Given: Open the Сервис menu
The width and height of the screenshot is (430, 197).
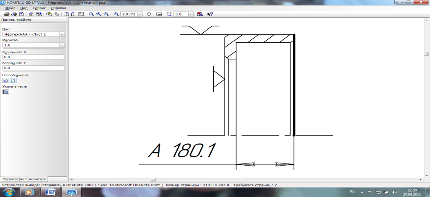Looking at the screenshot, I should pyautogui.click(x=39, y=8).
